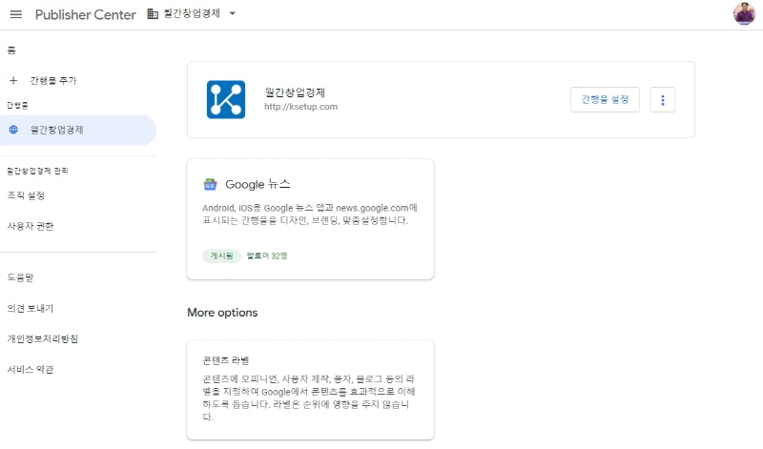Select 간행물 추가 in the sidebar
Screen dimensions: 763x449
(53, 80)
